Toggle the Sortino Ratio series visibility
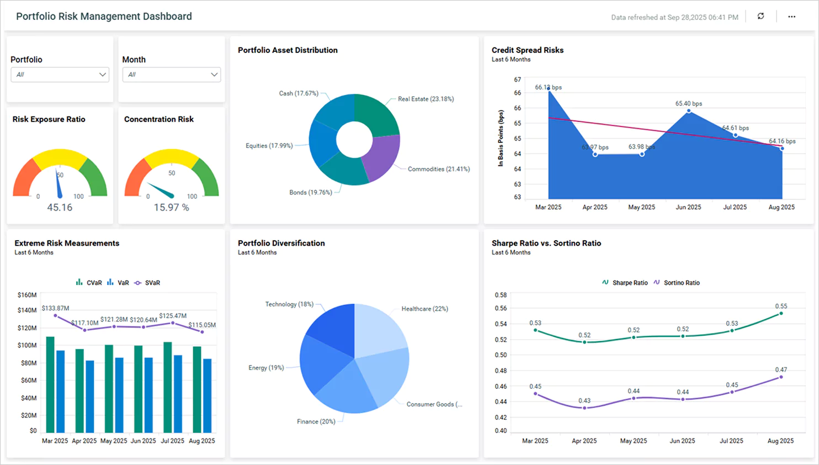 click(656, 282)
